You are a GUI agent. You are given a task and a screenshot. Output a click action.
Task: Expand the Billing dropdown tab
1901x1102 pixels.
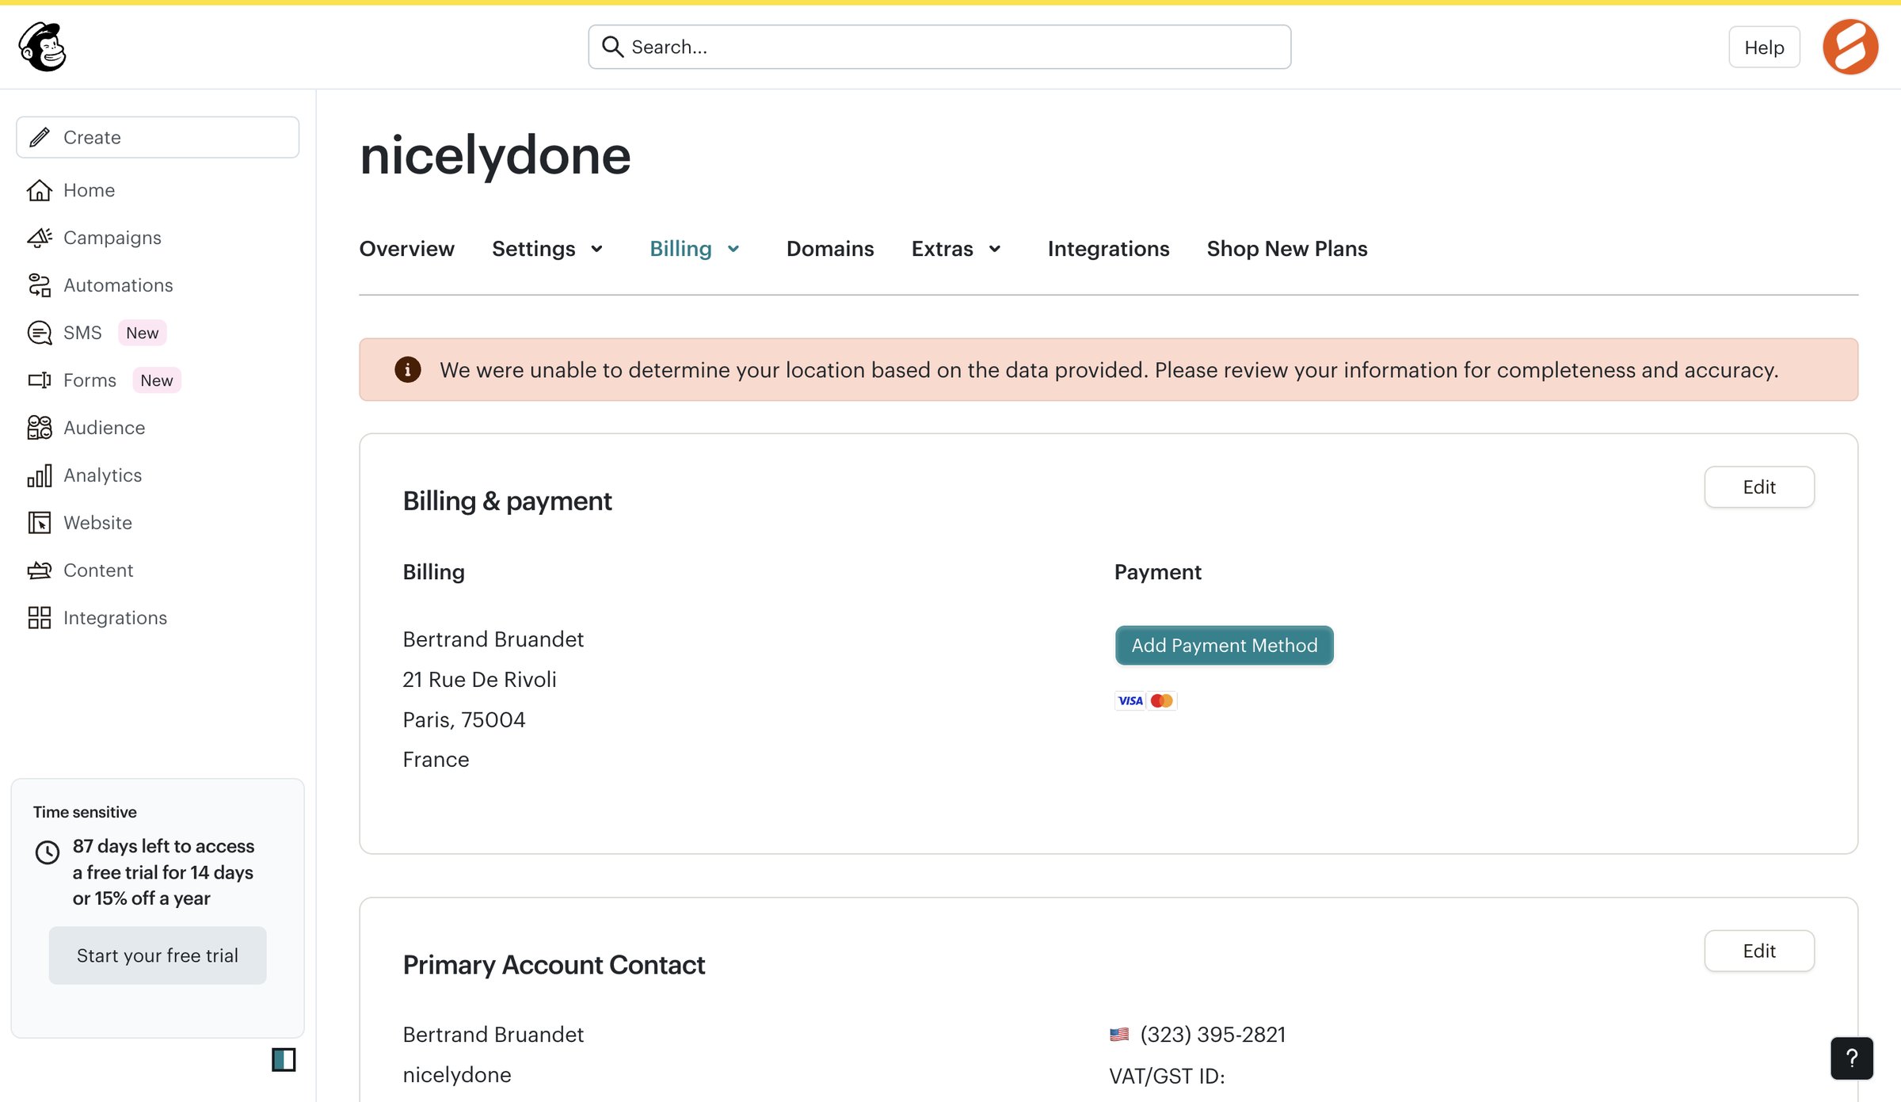pos(695,249)
